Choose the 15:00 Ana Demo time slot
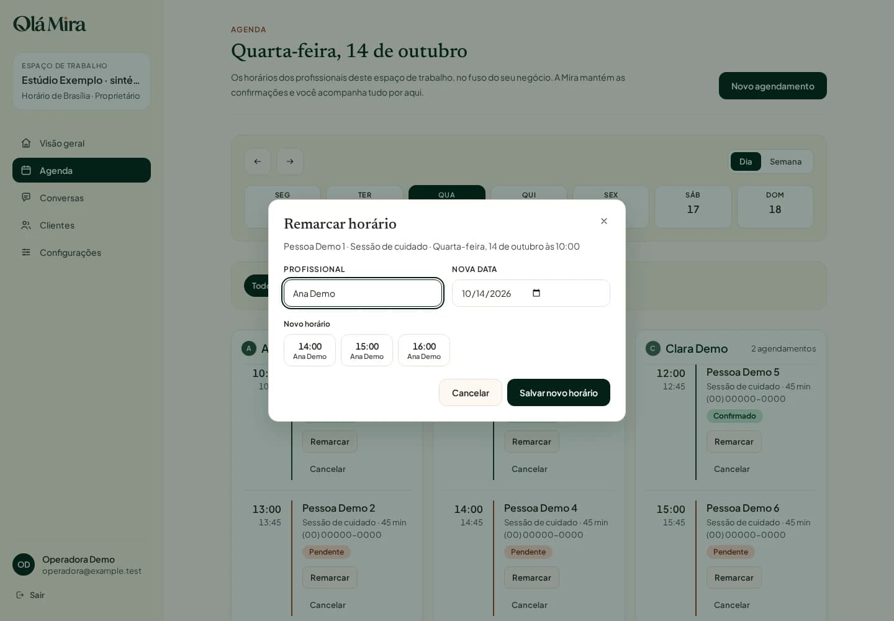This screenshot has width=894, height=621. pyautogui.click(x=367, y=350)
